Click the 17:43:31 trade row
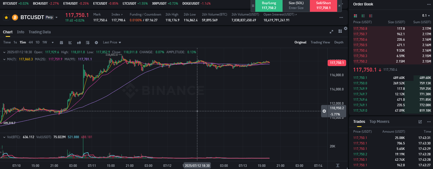The image size is (433, 169). pyautogui.click(x=392, y=138)
